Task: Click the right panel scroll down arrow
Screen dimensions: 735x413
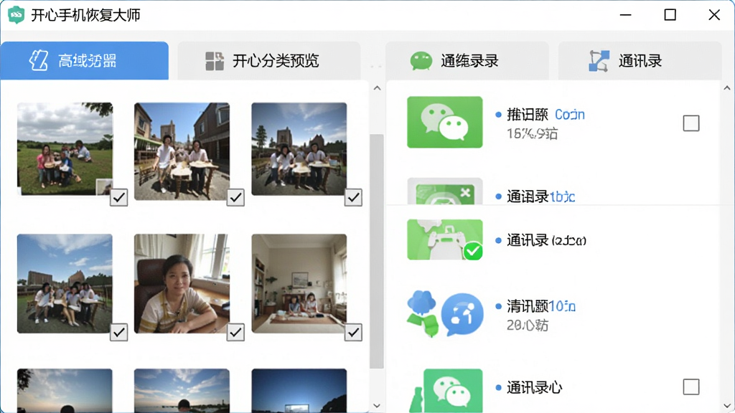Action: 727,406
